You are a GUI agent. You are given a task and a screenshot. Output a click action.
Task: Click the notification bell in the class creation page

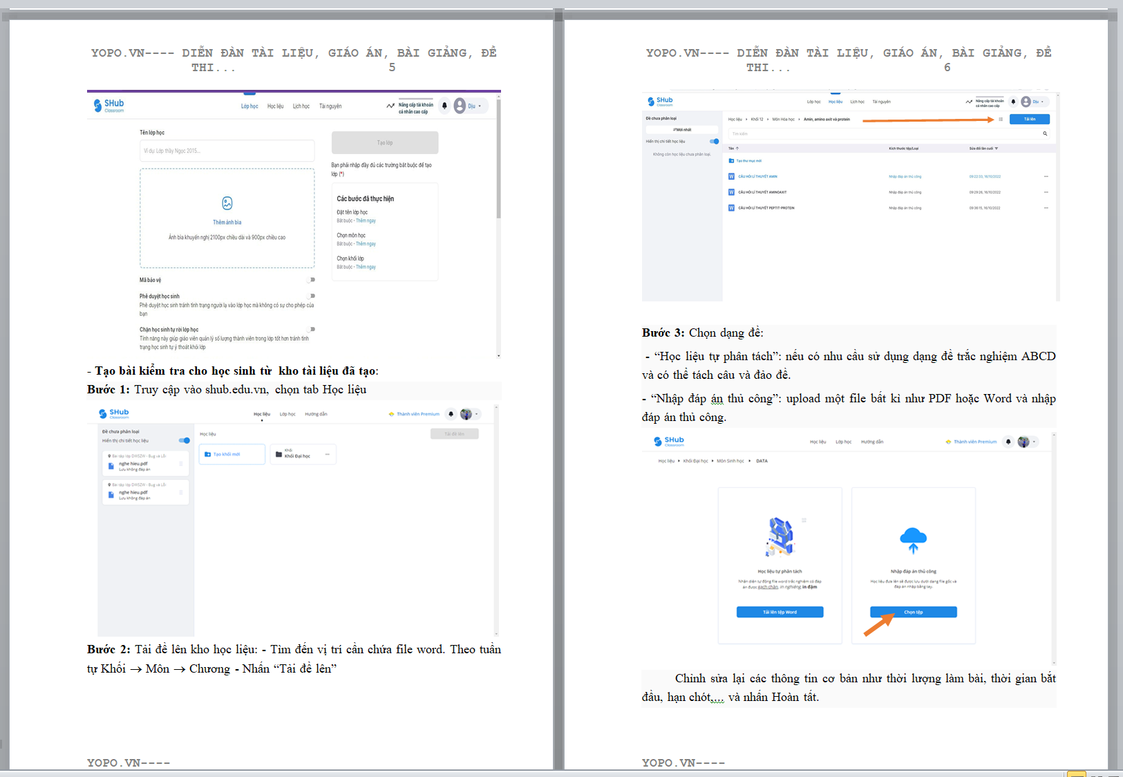point(444,106)
